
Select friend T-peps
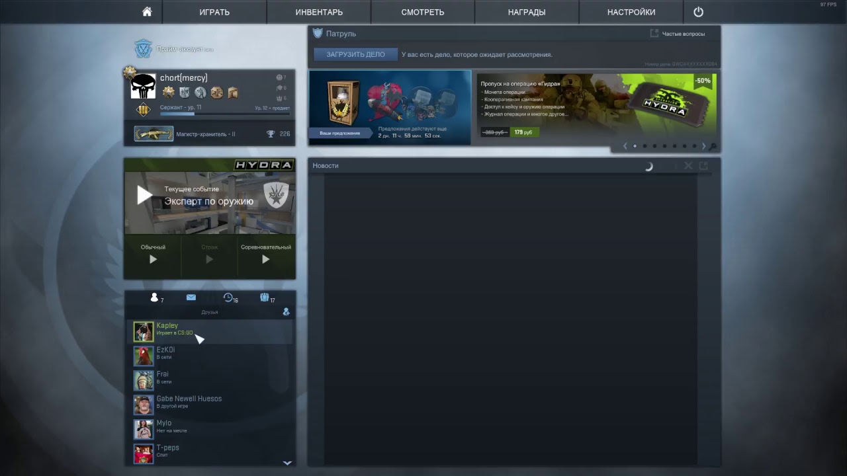pyautogui.click(x=210, y=454)
